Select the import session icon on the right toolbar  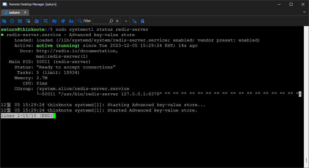click(x=134, y=21)
